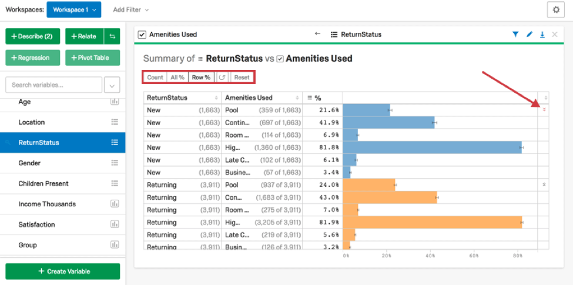The height and width of the screenshot is (285, 573).
Task: Click the rotate refresh icon beside Row %
Action: (x=222, y=78)
